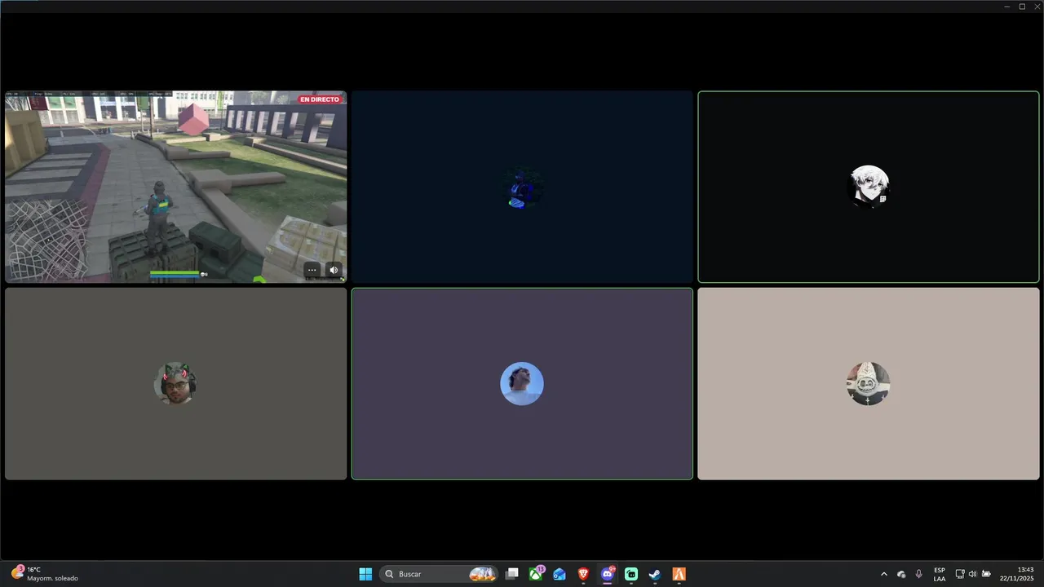Close the Discord call window

1036,7
